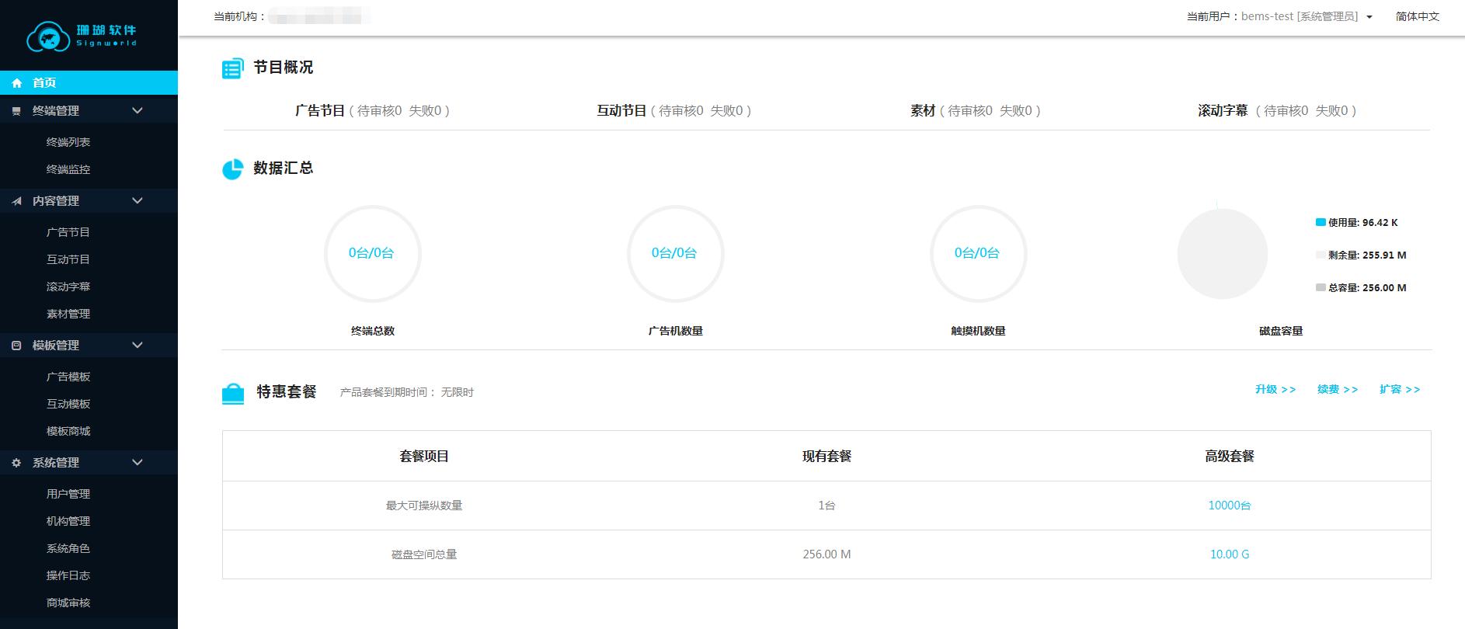Click the 产品套餐到期时间 无限时 text

pos(406,392)
